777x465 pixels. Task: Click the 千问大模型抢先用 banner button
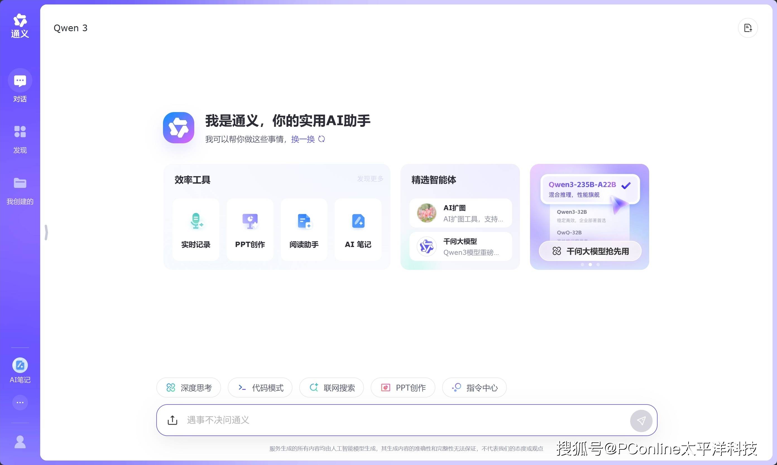point(590,251)
